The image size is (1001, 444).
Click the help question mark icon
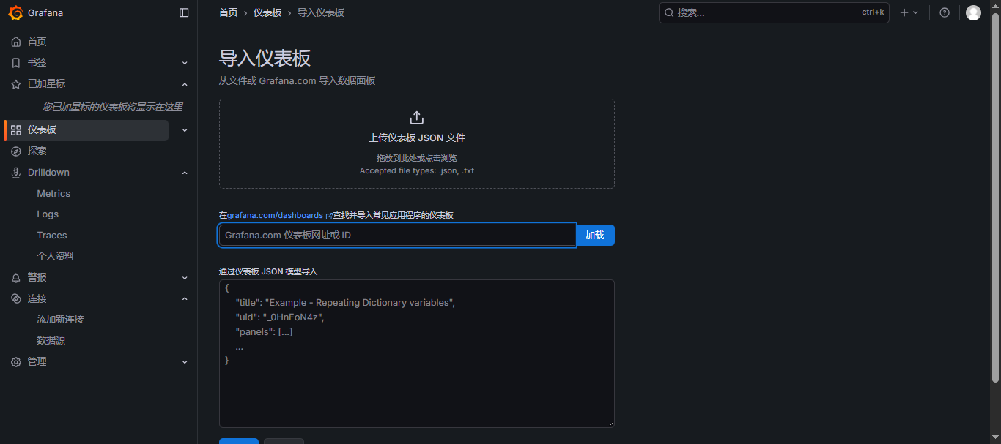coord(945,12)
